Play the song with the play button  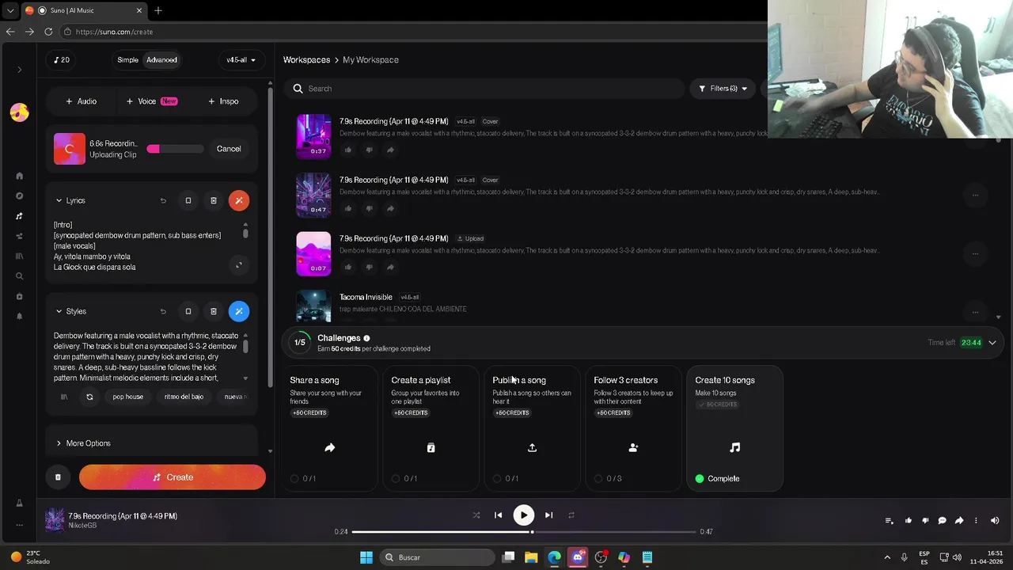tap(523, 515)
